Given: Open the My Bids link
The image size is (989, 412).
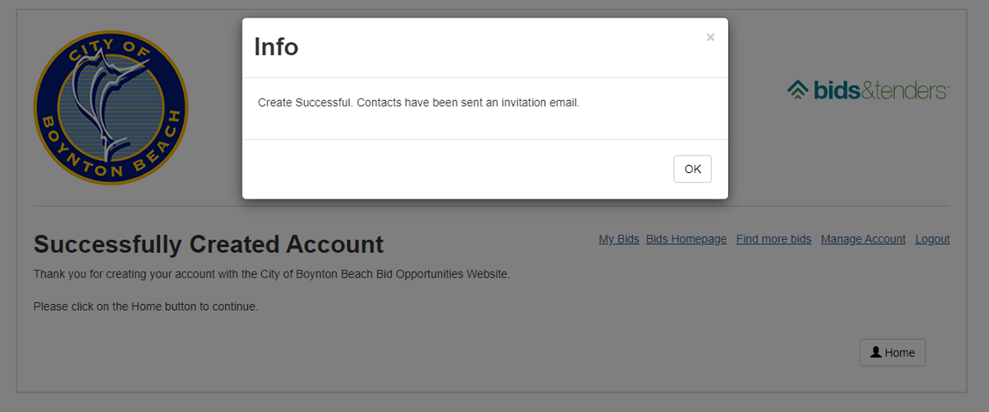Looking at the screenshot, I should coord(619,240).
